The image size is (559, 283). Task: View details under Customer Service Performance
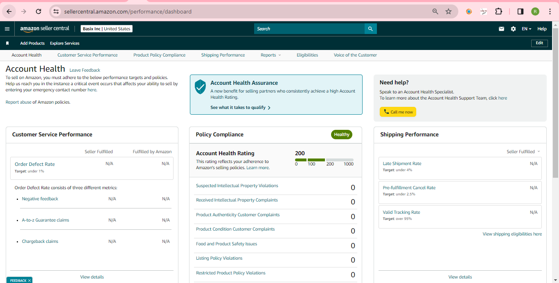pyautogui.click(x=92, y=277)
